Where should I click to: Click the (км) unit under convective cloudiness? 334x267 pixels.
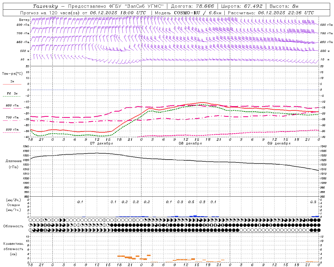pyautogui.click(x=13, y=254)
